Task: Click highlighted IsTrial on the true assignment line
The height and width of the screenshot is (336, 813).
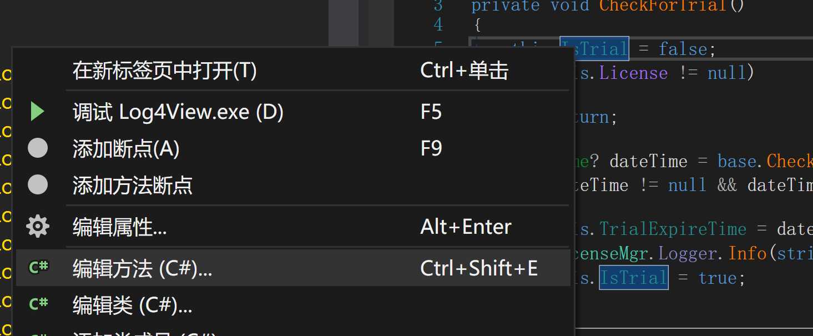Action: [634, 278]
